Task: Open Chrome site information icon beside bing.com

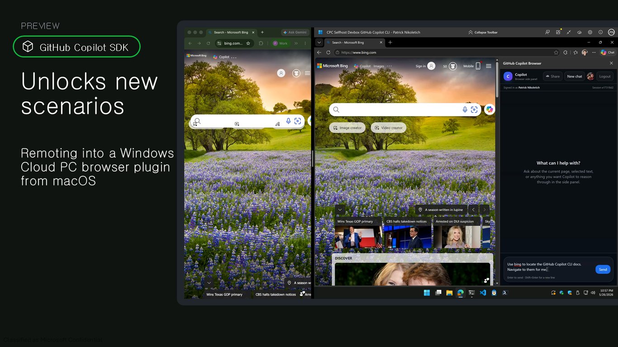Action: 219,43
